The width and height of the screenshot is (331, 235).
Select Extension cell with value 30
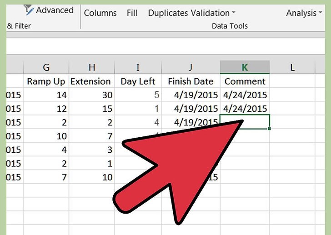[92, 95]
